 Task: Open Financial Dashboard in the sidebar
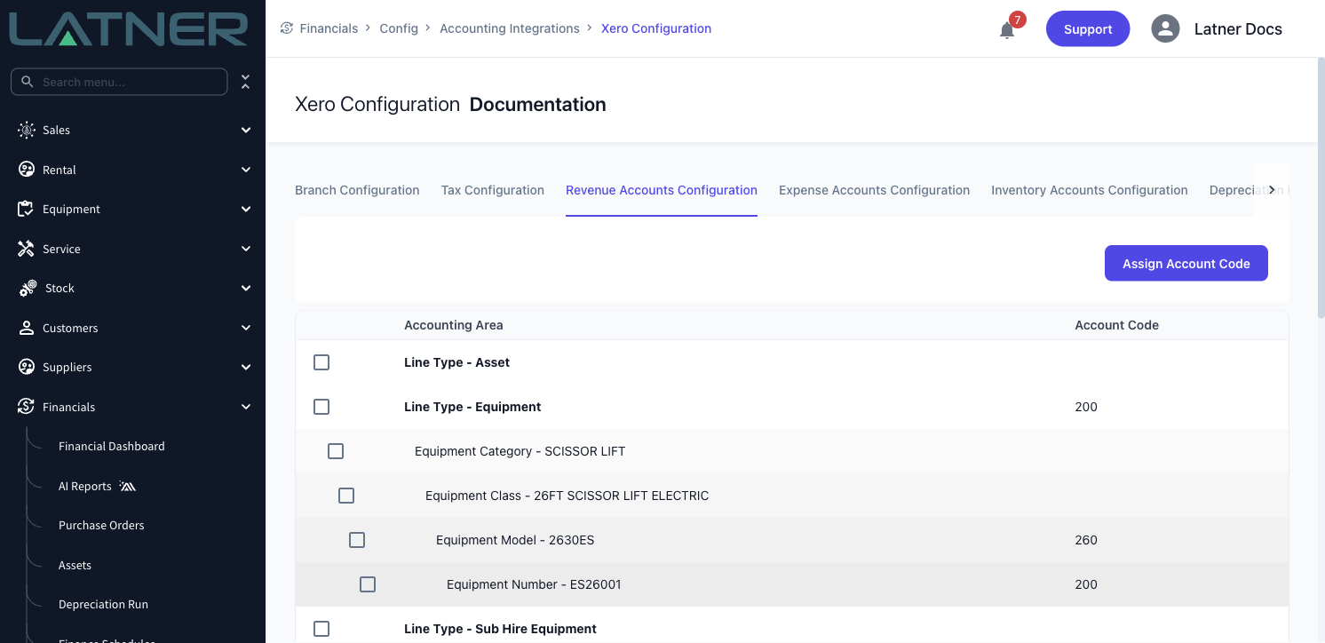pyautogui.click(x=112, y=446)
